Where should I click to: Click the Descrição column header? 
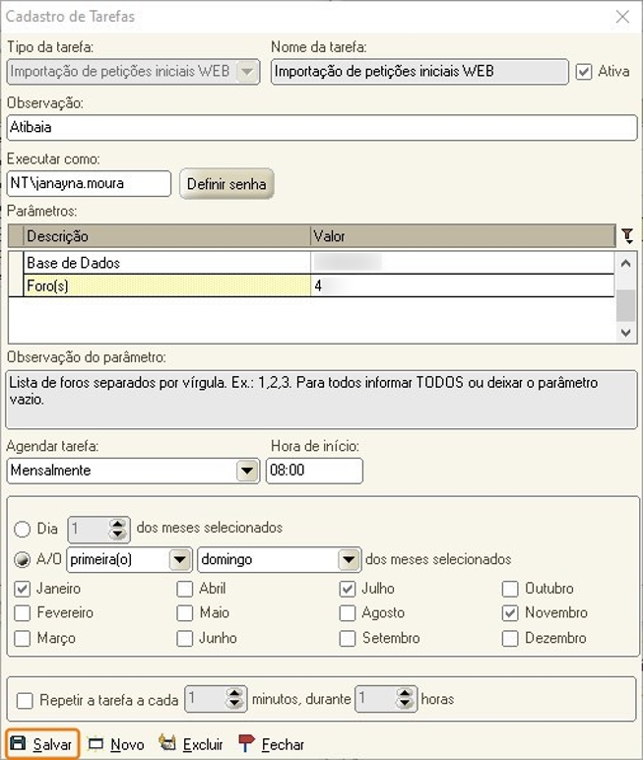tap(166, 236)
